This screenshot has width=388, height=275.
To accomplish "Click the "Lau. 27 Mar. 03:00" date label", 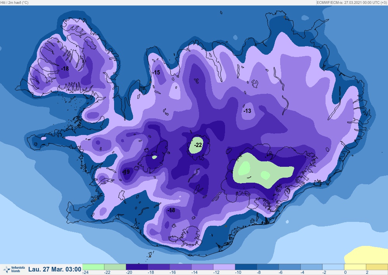I will 55,269.
